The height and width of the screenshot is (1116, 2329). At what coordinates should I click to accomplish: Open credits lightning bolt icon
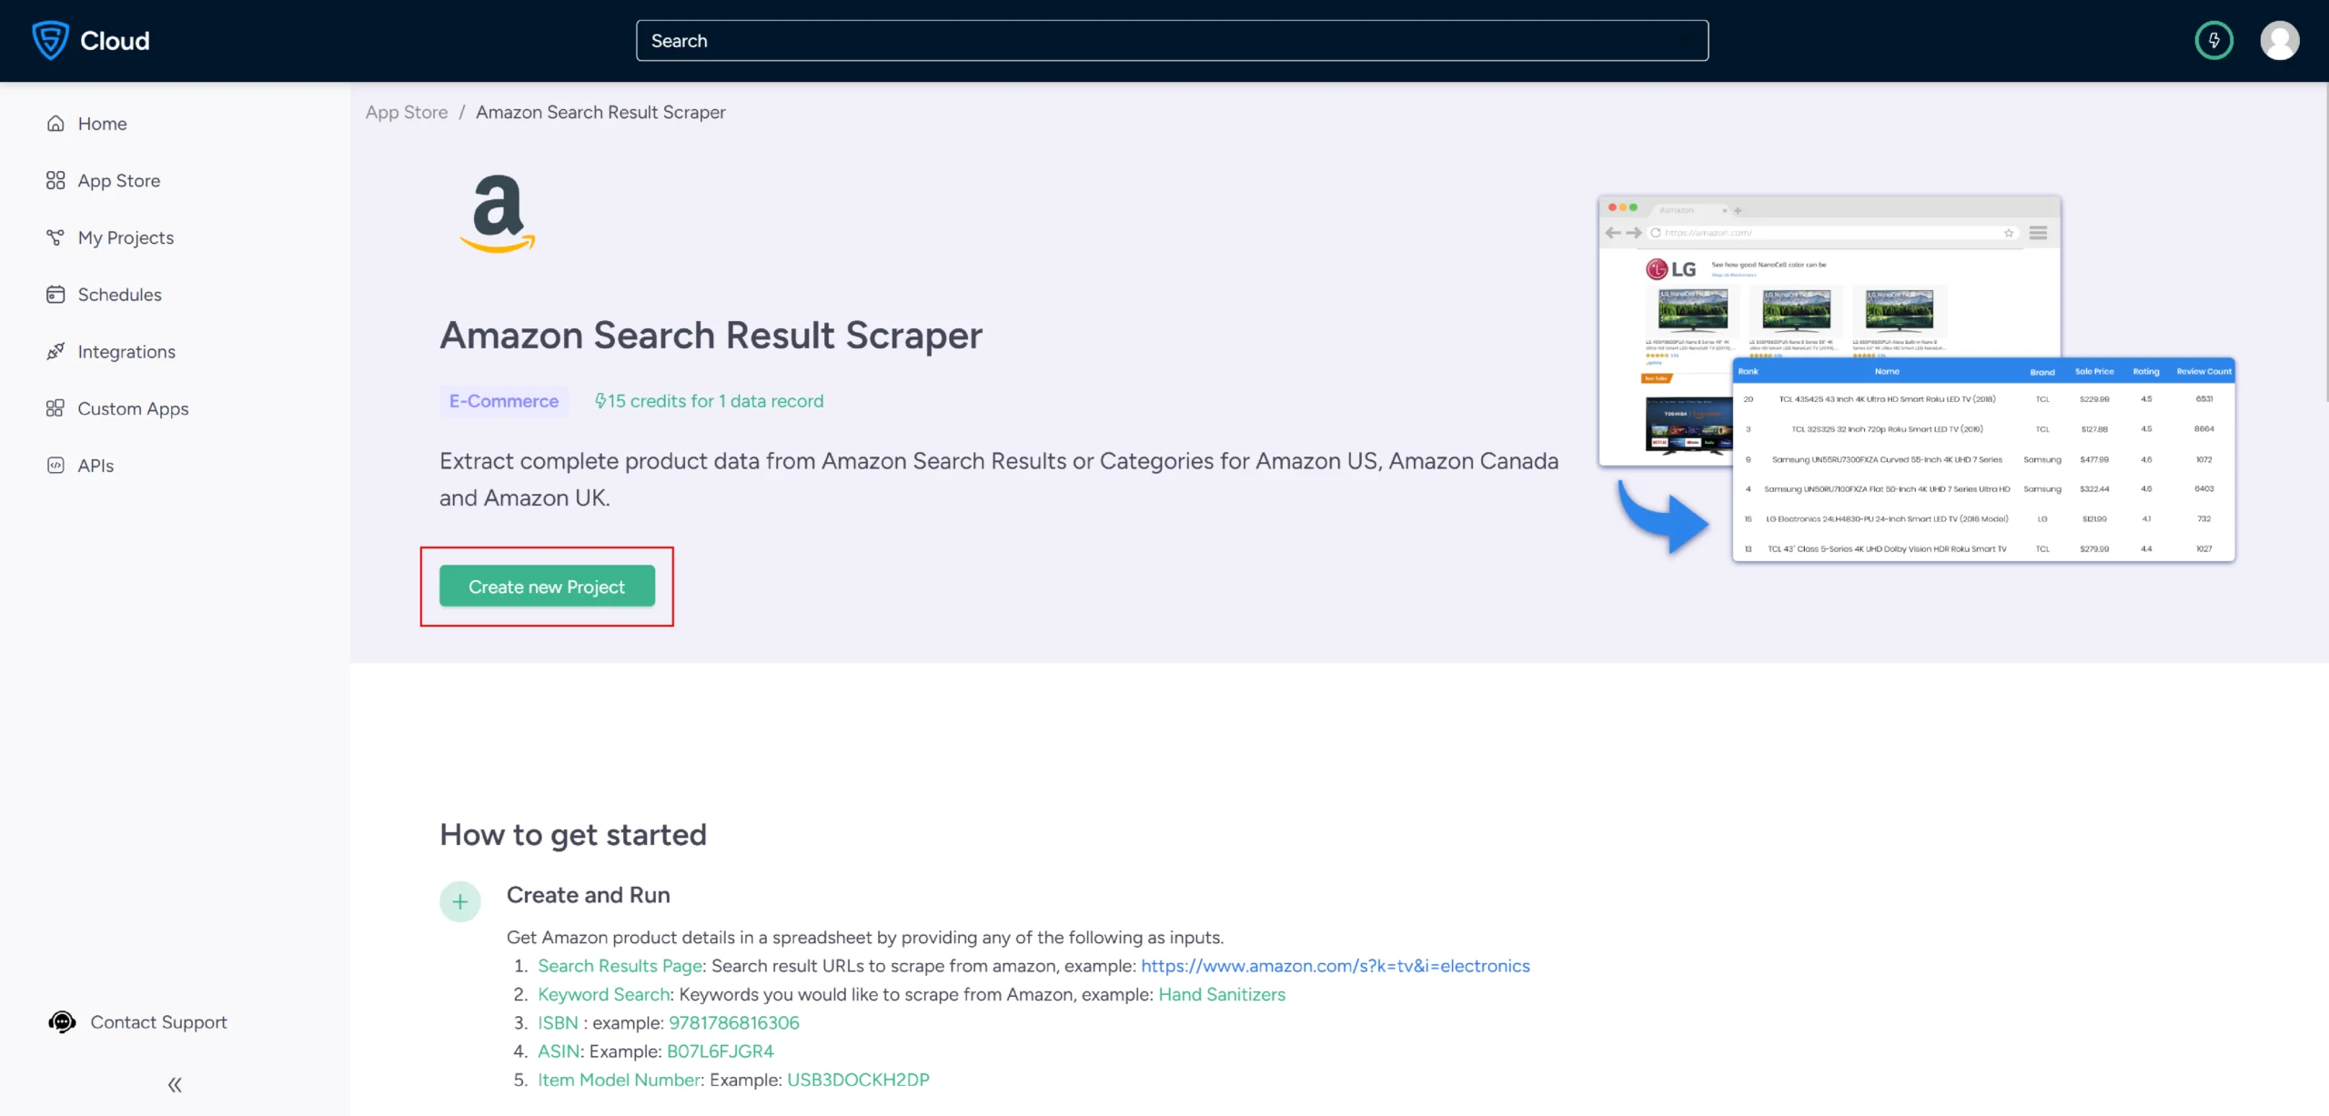(x=2213, y=40)
